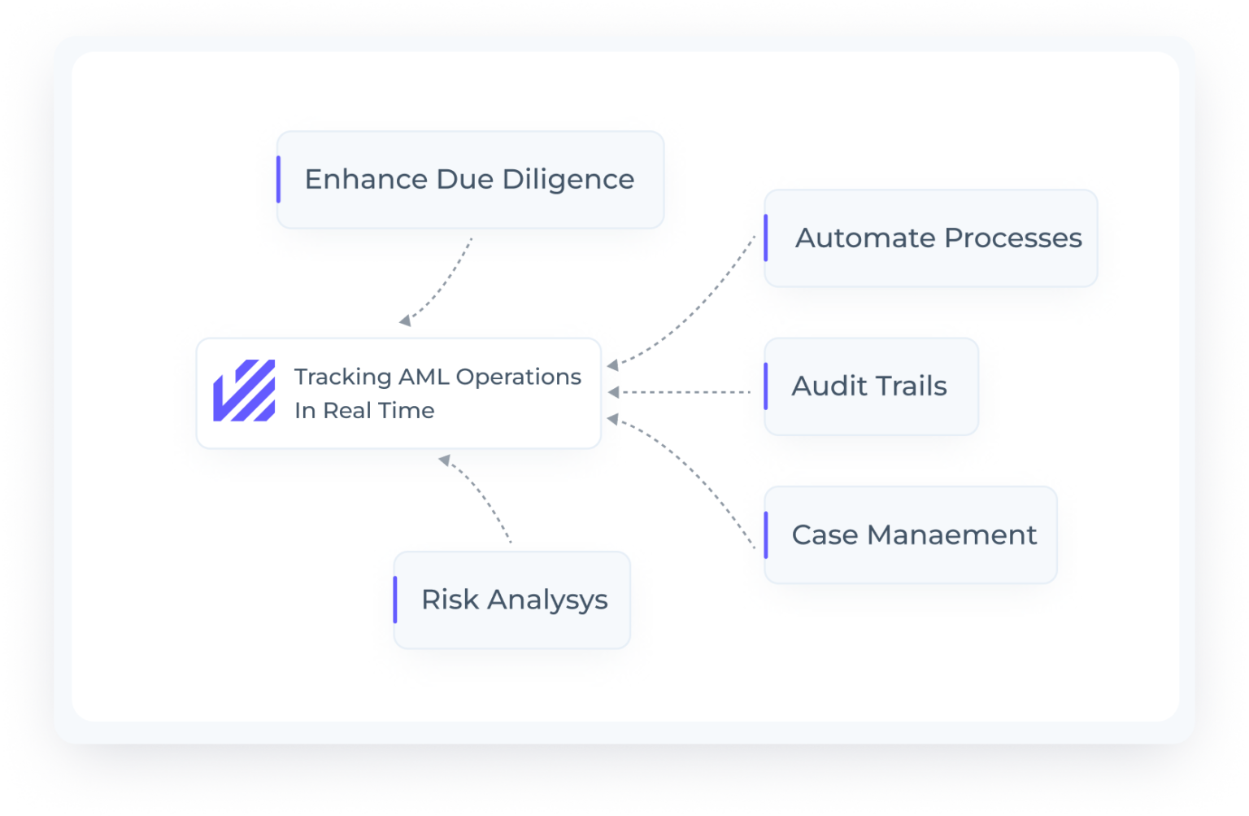Screen dimensions: 1249x816
Task: Select the Audit Trails label text
Action: point(869,386)
